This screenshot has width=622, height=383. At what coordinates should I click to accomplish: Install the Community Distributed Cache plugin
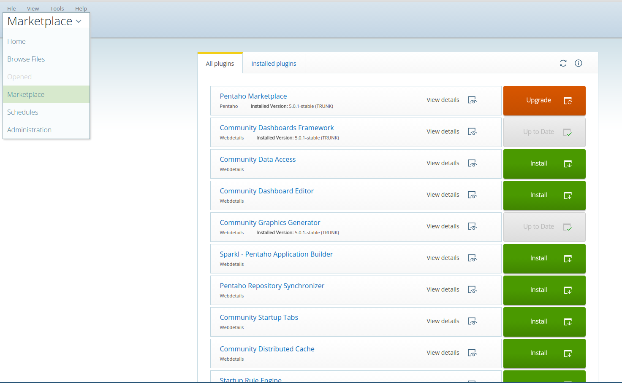click(x=544, y=353)
